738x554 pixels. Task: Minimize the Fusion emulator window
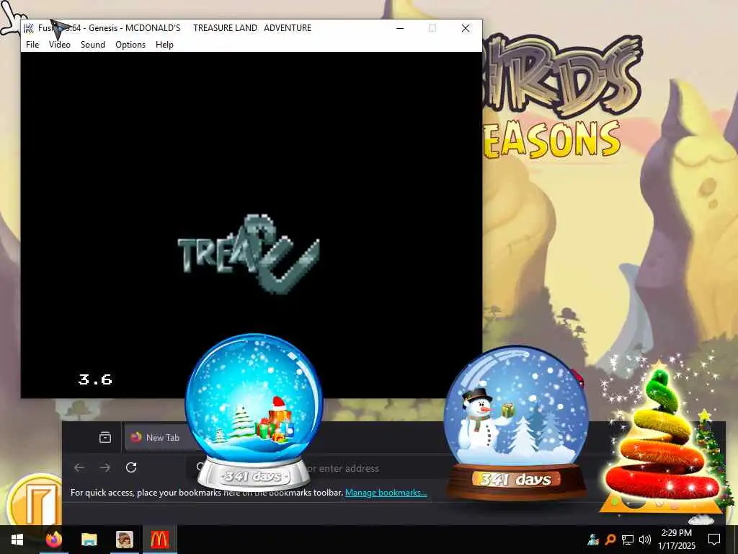pos(400,28)
